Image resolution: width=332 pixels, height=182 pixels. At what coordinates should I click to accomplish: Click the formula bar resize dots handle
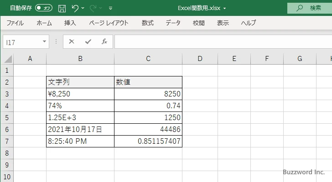point(56,41)
